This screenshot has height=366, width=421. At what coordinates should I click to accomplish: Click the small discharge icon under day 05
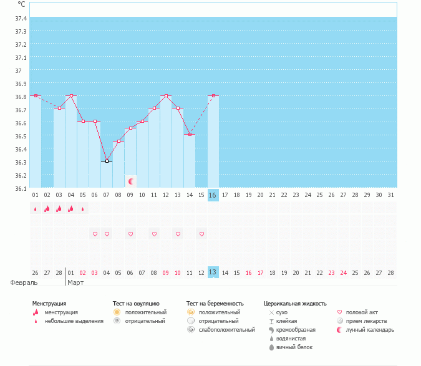(83, 209)
